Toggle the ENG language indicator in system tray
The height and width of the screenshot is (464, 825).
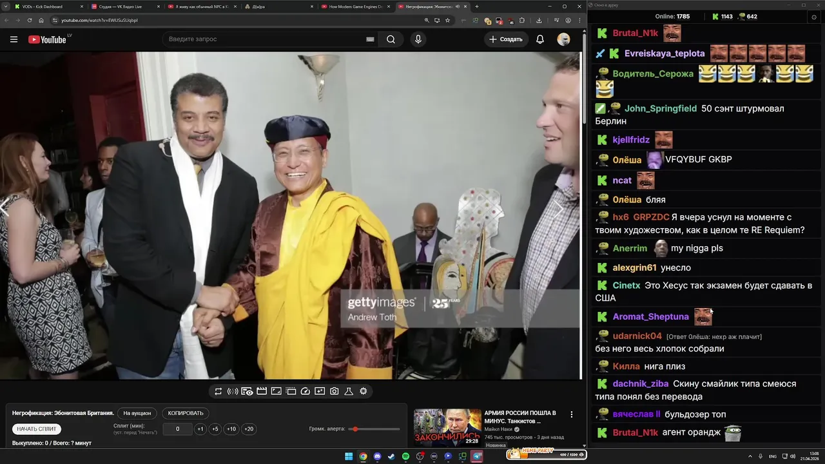[772, 456]
